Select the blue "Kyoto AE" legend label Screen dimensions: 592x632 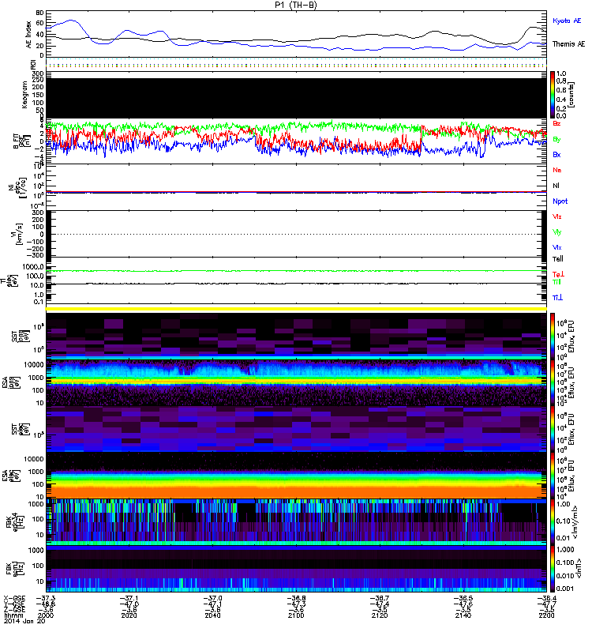[x=567, y=21]
